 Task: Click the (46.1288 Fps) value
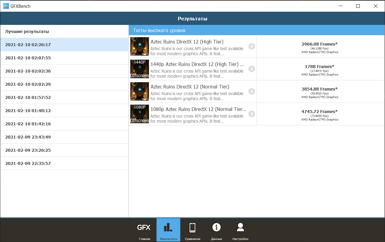click(320, 48)
